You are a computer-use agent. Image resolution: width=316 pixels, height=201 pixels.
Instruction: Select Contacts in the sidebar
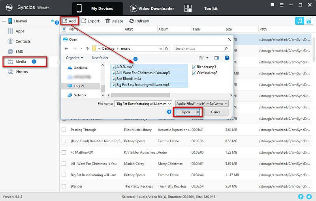23,41
